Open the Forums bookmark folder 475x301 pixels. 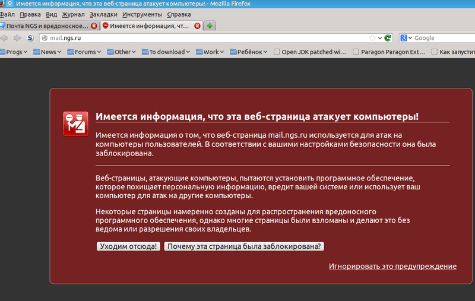(84, 52)
